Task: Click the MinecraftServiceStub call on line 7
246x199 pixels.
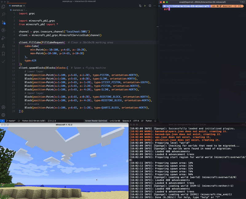Action: coord(74,35)
